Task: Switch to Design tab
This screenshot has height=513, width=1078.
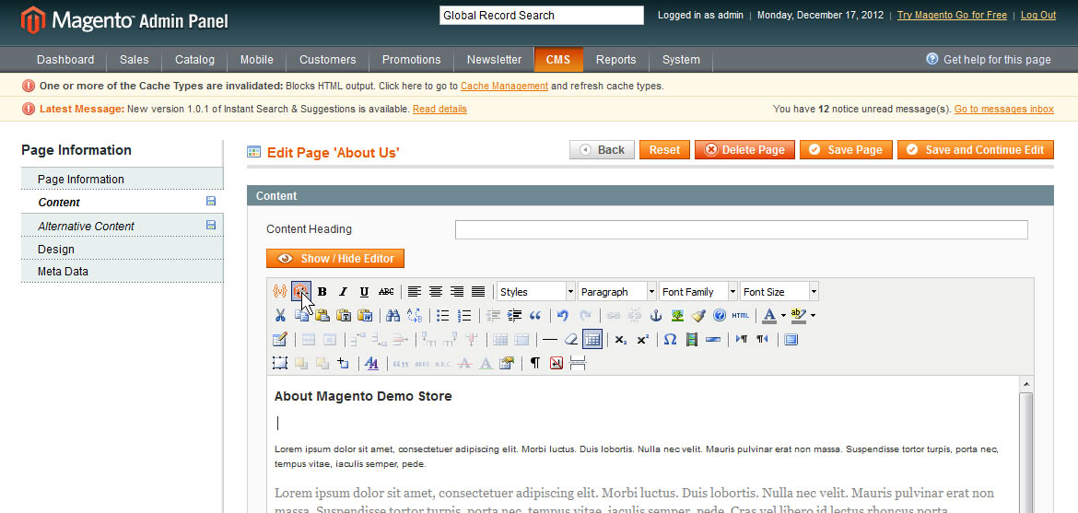Action: [x=123, y=249]
